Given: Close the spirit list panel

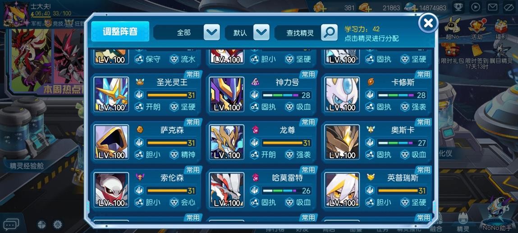Looking at the screenshot, I should tap(428, 23).
